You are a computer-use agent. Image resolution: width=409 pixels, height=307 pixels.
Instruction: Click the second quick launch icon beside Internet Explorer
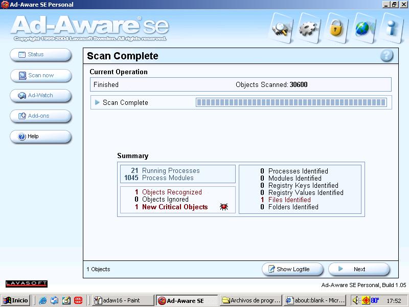[x=54, y=300]
